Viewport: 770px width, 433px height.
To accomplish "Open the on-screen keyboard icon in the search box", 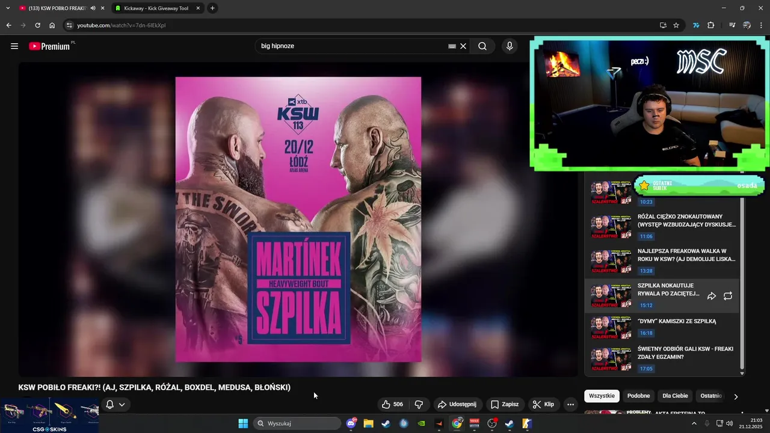I will (x=452, y=46).
